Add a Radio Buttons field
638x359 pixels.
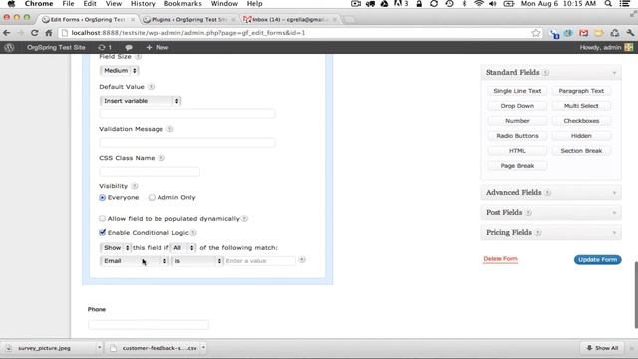[x=517, y=136]
